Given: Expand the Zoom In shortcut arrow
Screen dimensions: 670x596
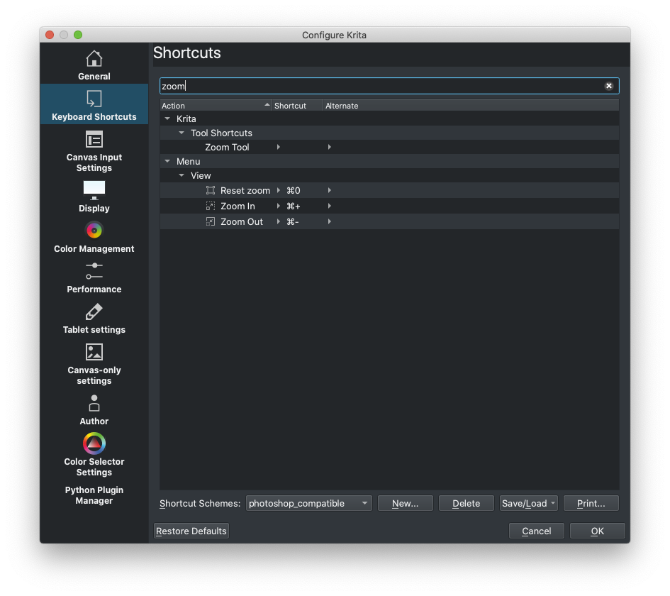Looking at the screenshot, I should click(x=279, y=206).
